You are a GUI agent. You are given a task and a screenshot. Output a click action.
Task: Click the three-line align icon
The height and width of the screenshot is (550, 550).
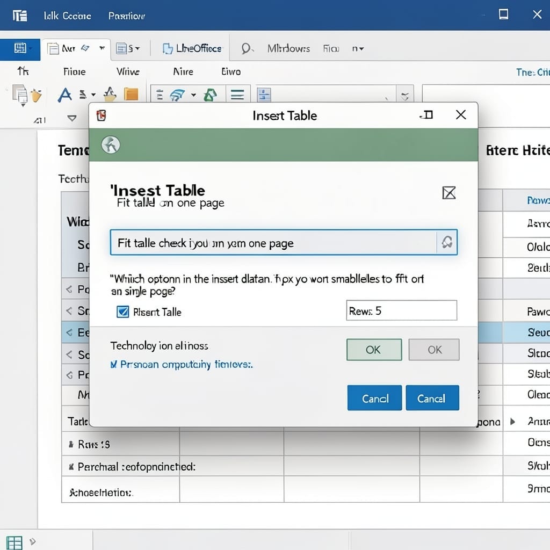click(237, 95)
